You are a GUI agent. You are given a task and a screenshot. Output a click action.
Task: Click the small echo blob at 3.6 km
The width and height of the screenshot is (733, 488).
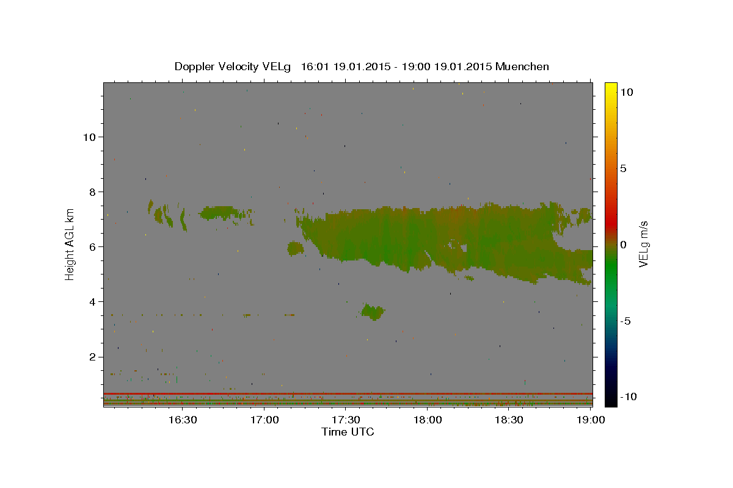coord(372,311)
